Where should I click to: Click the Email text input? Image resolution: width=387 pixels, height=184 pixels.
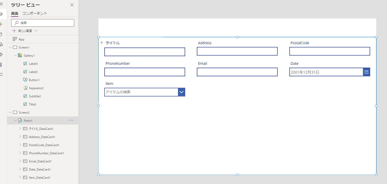(x=237, y=72)
